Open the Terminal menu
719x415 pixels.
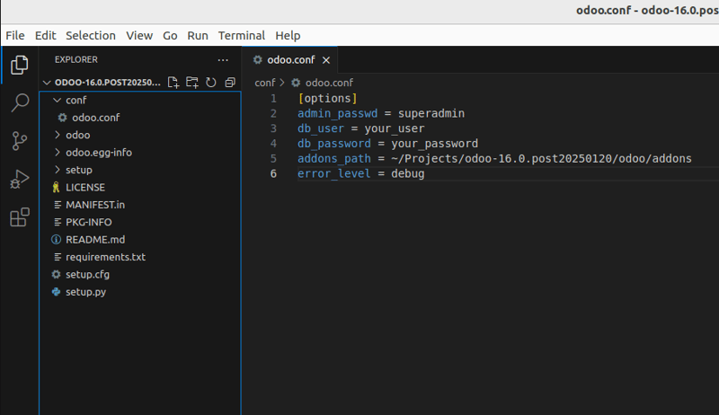click(242, 35)
